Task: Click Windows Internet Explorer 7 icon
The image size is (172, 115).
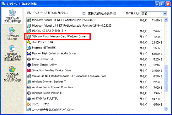Action: [29, 82]
